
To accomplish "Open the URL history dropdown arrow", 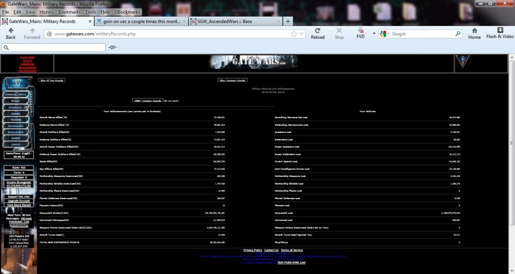I will pos(302,34).
